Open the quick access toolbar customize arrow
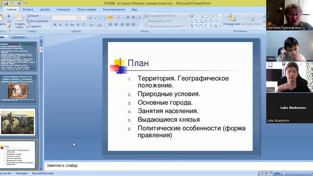 click(x=26, y=3)
